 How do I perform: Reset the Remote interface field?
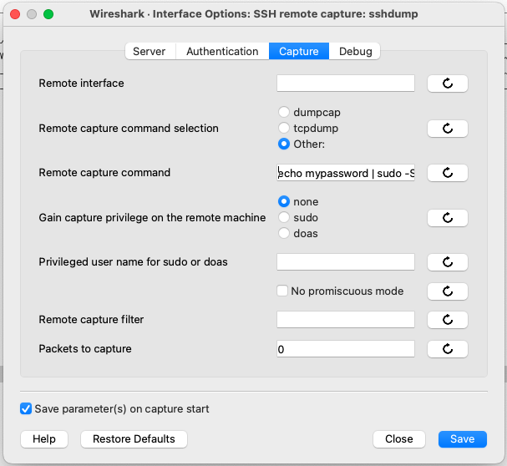click(447, 84)
